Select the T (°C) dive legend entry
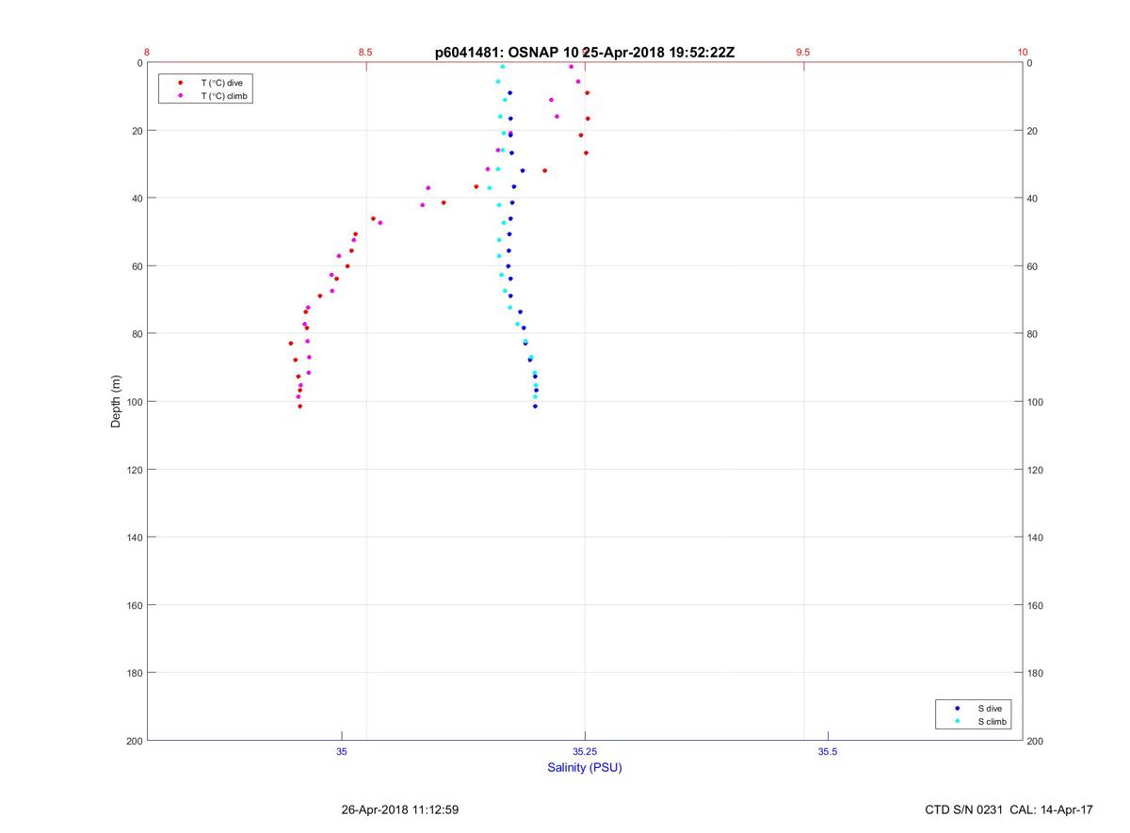Viewport: 1130px width, 833px height. point(221,83)
